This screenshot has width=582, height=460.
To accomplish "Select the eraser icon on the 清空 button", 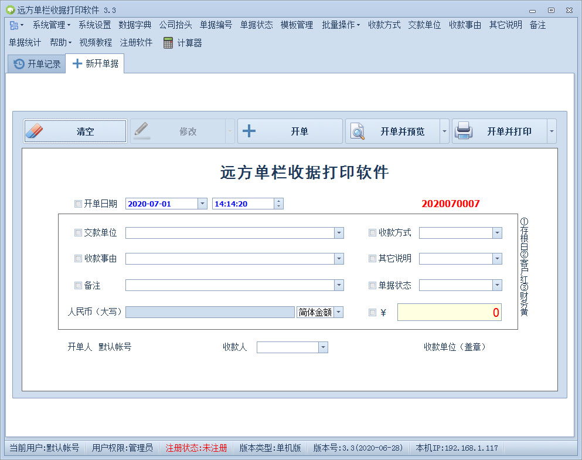I will click(34, 131).
